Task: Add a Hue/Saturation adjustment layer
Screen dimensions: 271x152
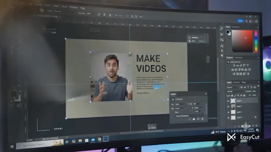Action: click(232, 70)
